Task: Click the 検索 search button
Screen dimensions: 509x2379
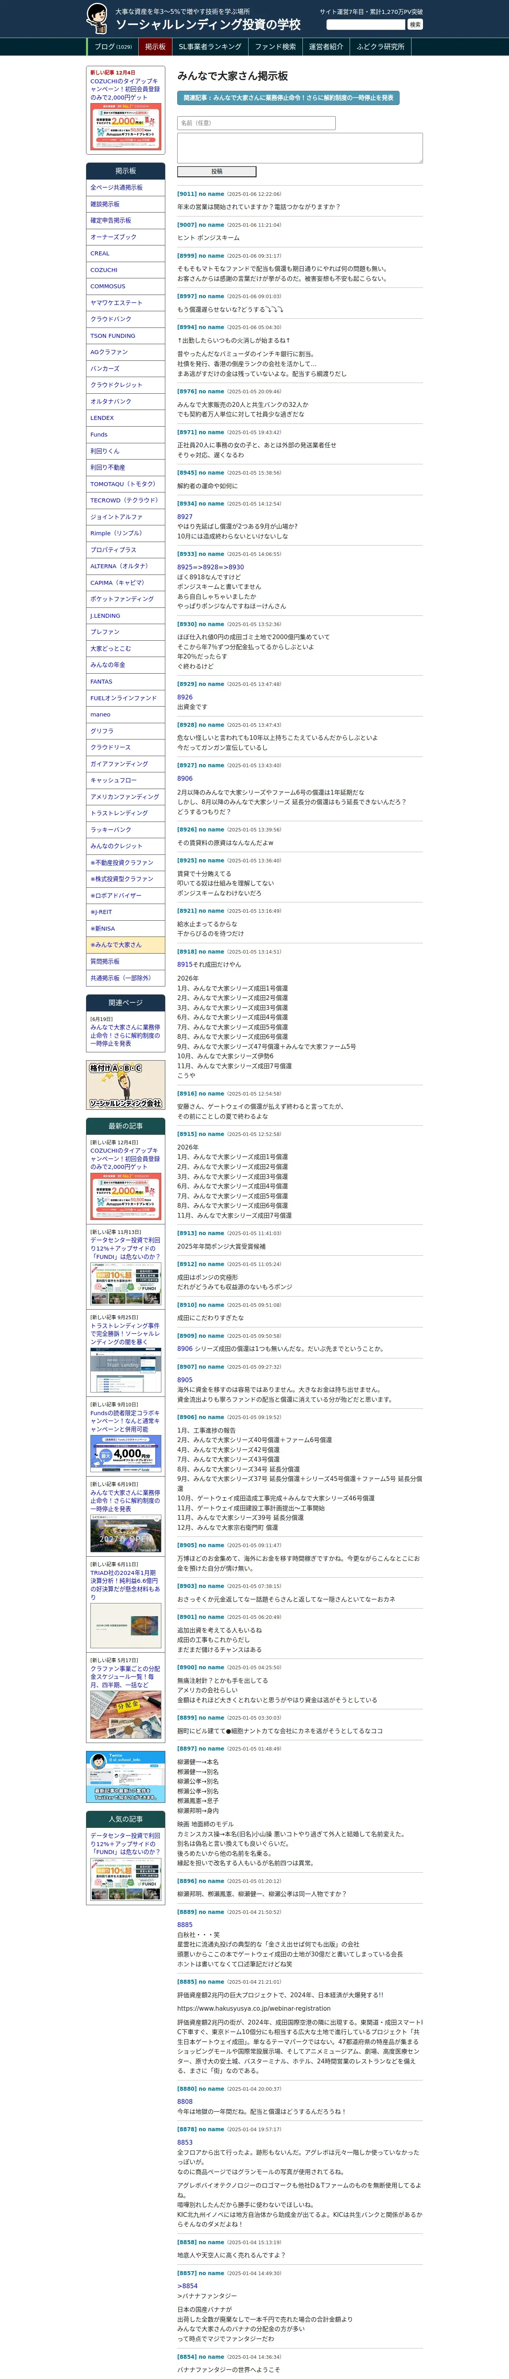Action: pyautogui.click(x=415, y=25)
